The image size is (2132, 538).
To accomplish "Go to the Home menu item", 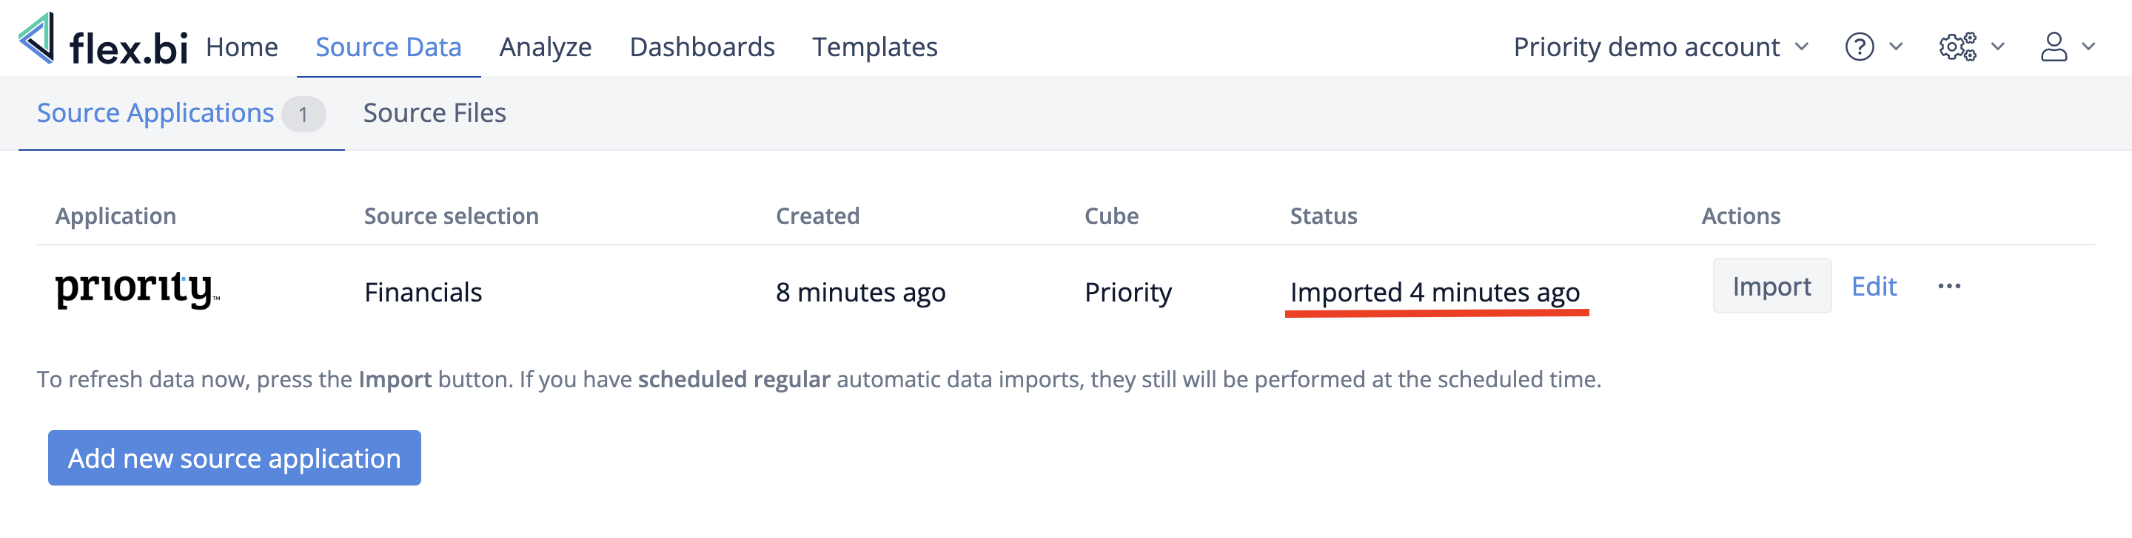I will 241,47.
